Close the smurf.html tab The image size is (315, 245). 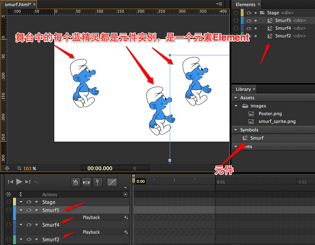[x=35, y=4]
